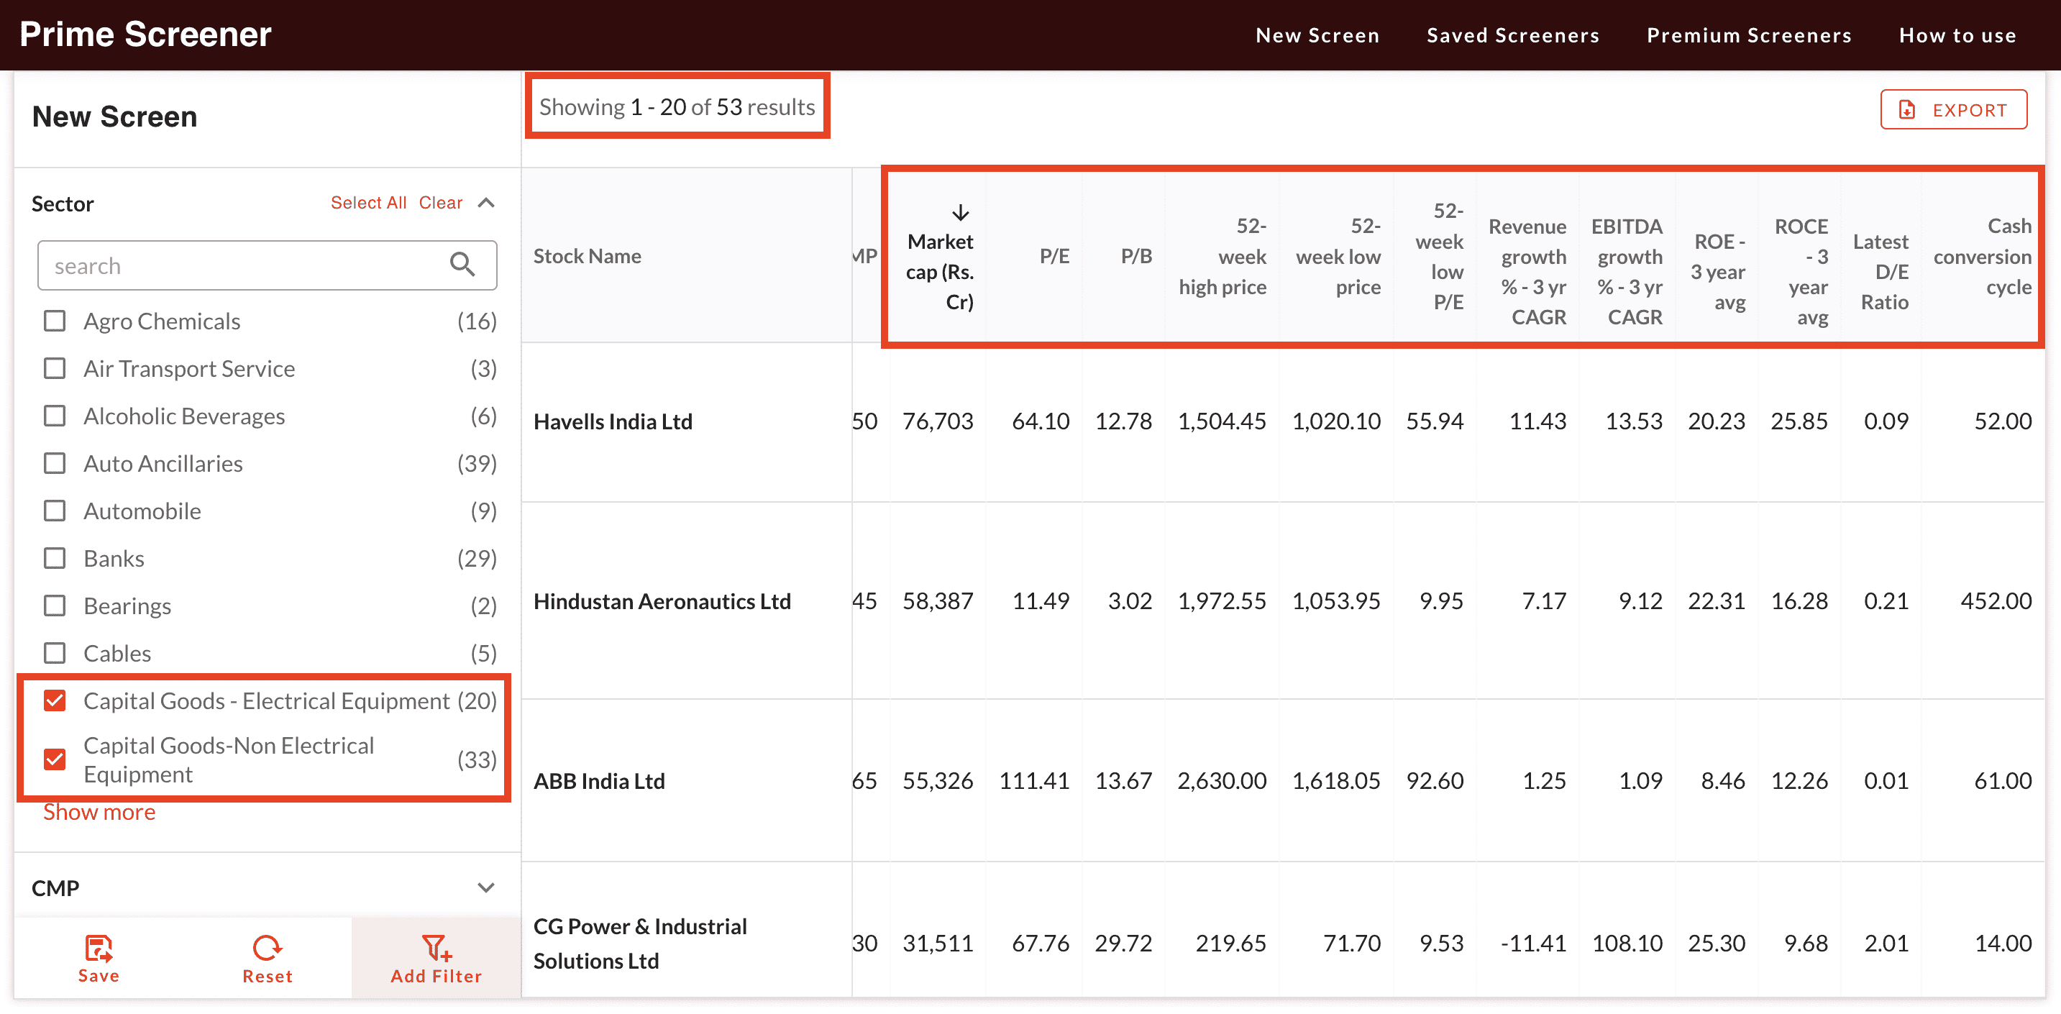Sort by ROE - 3 year avg
This screenshot has width=2061, height=1014.
(1718, 271)
